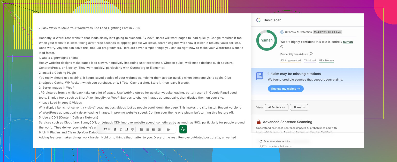
Task: Apply italic formatting to text
Action: coord(121,129)
